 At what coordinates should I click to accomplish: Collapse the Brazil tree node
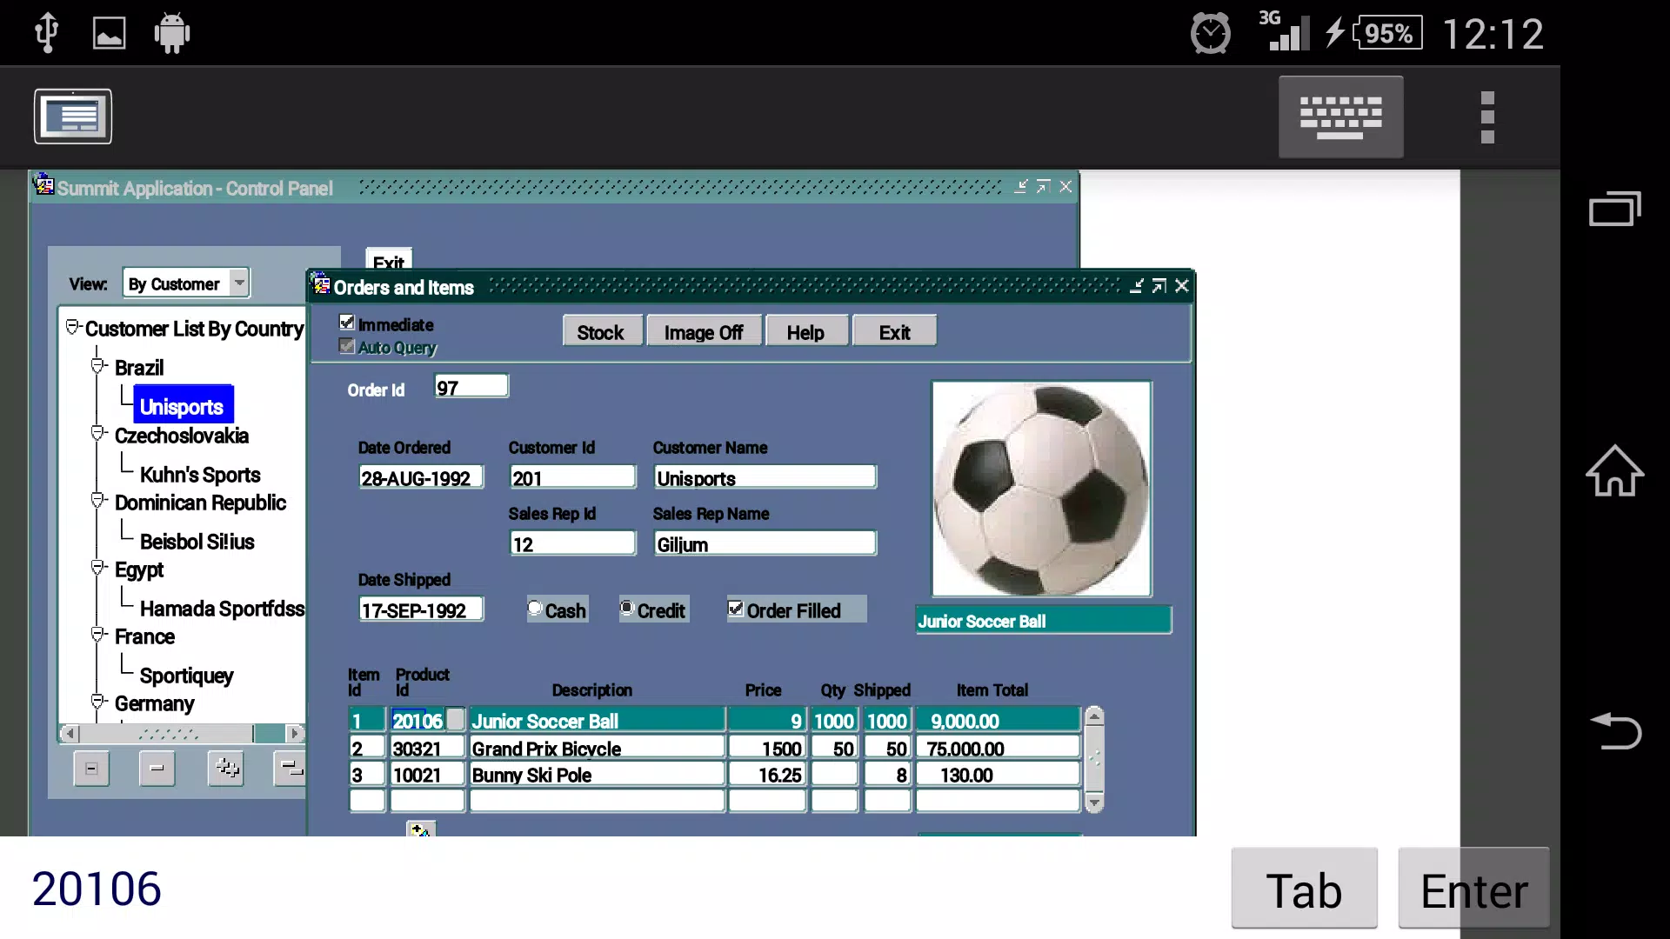click(98, 366)
